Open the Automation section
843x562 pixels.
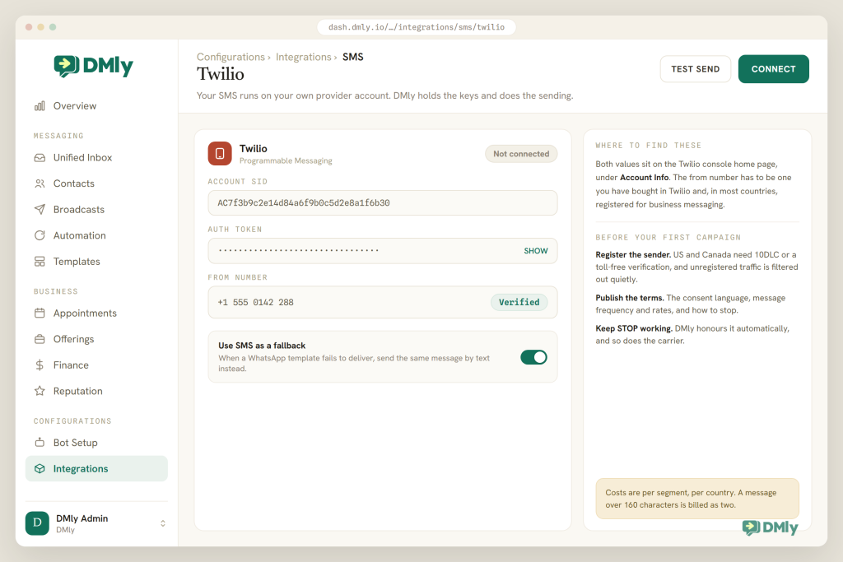point(97,235)
